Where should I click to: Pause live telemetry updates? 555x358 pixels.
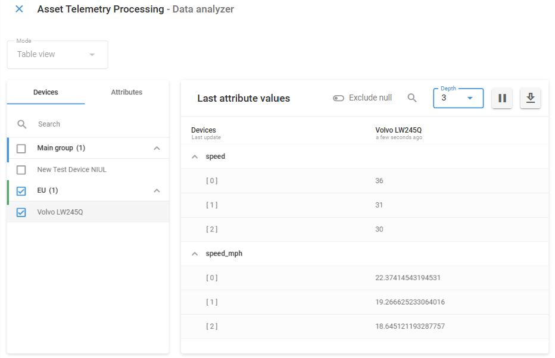(x=502, y=98)
